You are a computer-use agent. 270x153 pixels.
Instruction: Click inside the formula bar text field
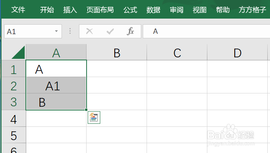(x=205, y=32)
